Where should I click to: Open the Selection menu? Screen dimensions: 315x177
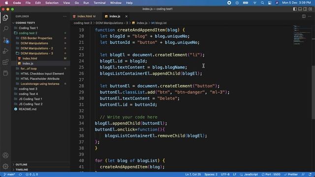pyautogui.click(x=52, y=3)
